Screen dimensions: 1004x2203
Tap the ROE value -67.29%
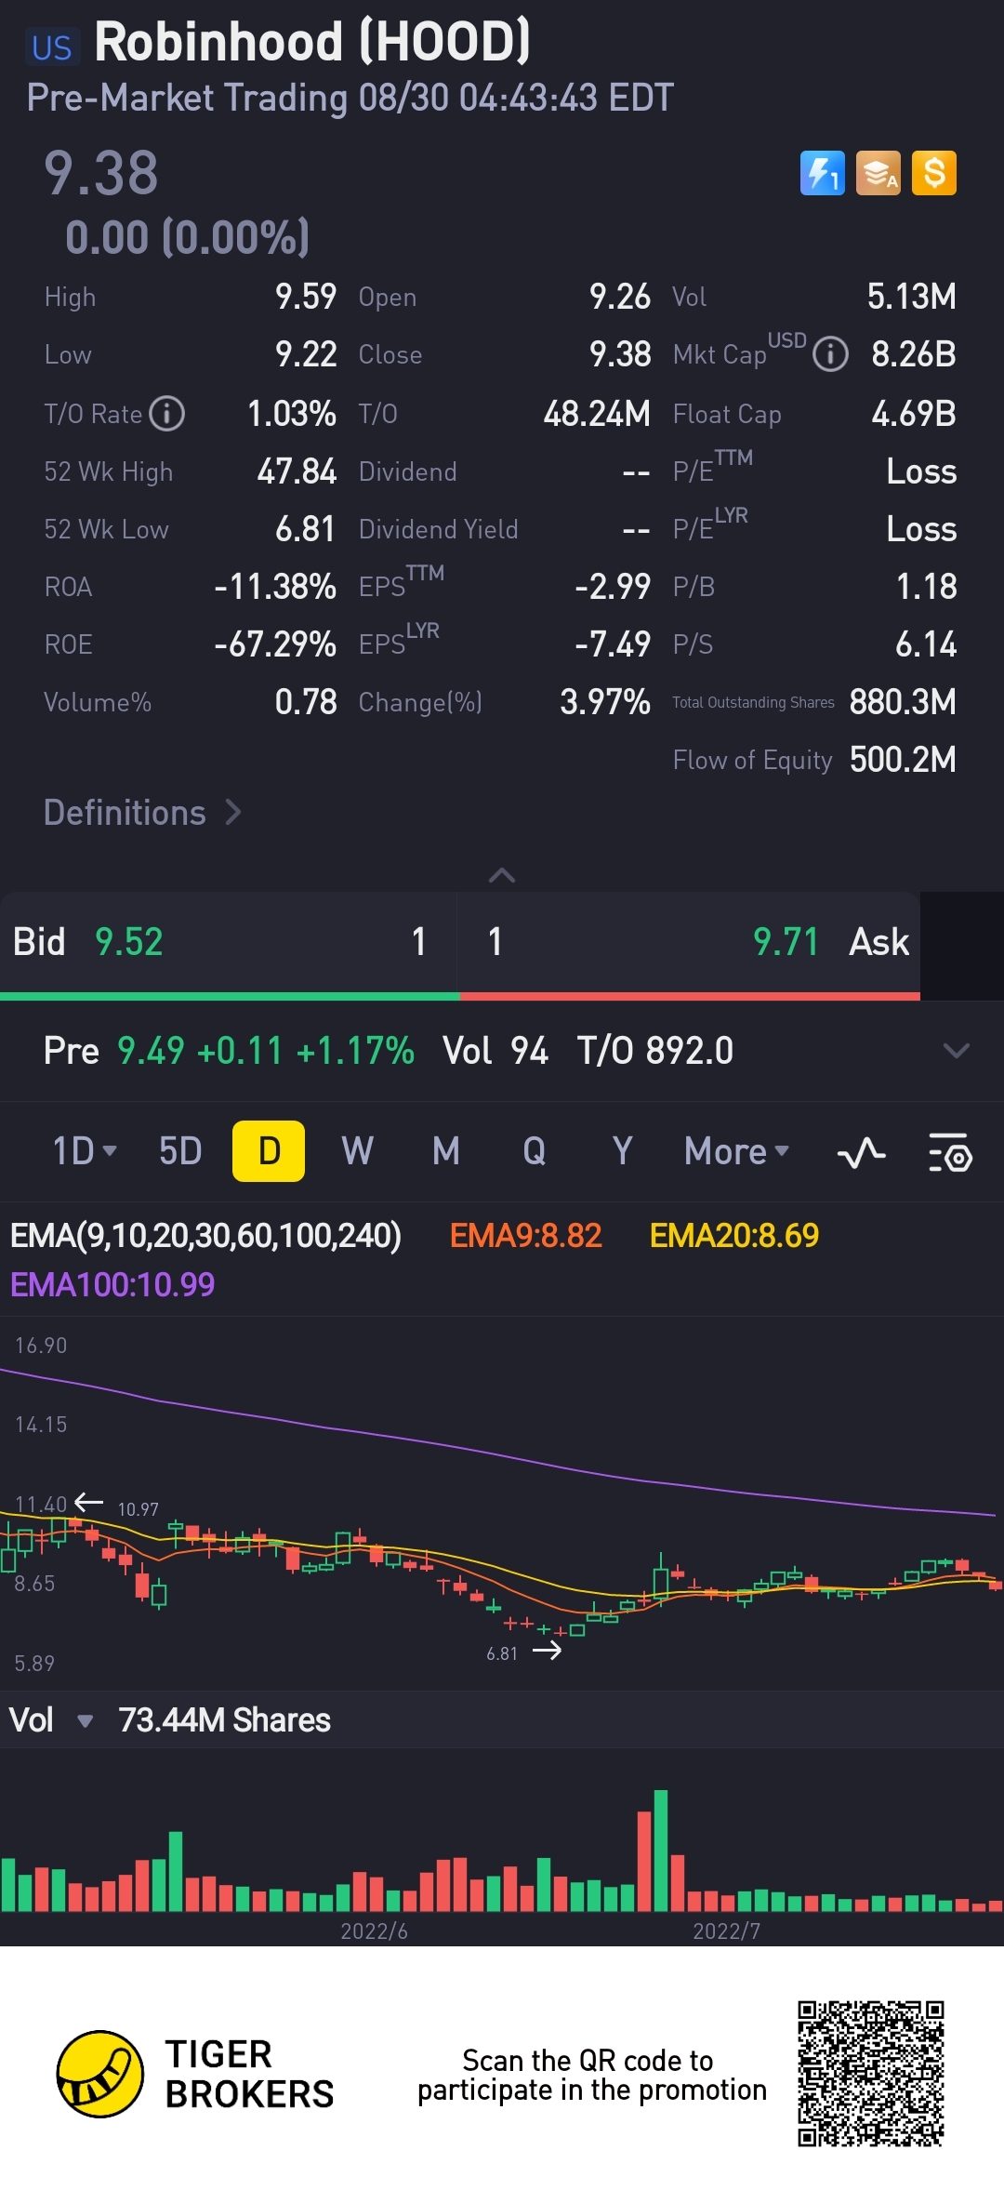[275, 644]
